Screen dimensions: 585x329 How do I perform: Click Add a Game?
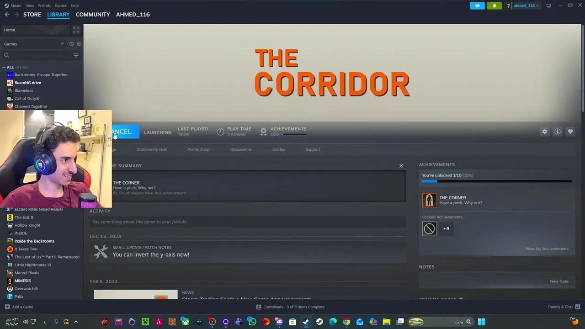tap(19, 307)
